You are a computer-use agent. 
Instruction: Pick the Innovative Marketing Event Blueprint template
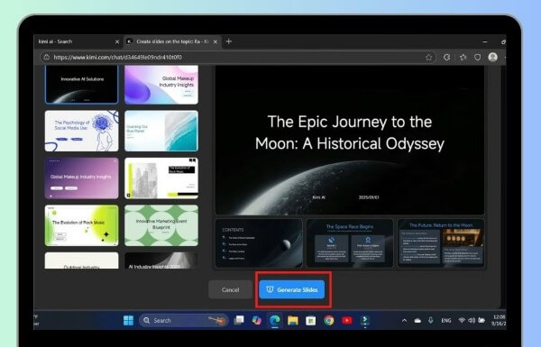(161, 225)
